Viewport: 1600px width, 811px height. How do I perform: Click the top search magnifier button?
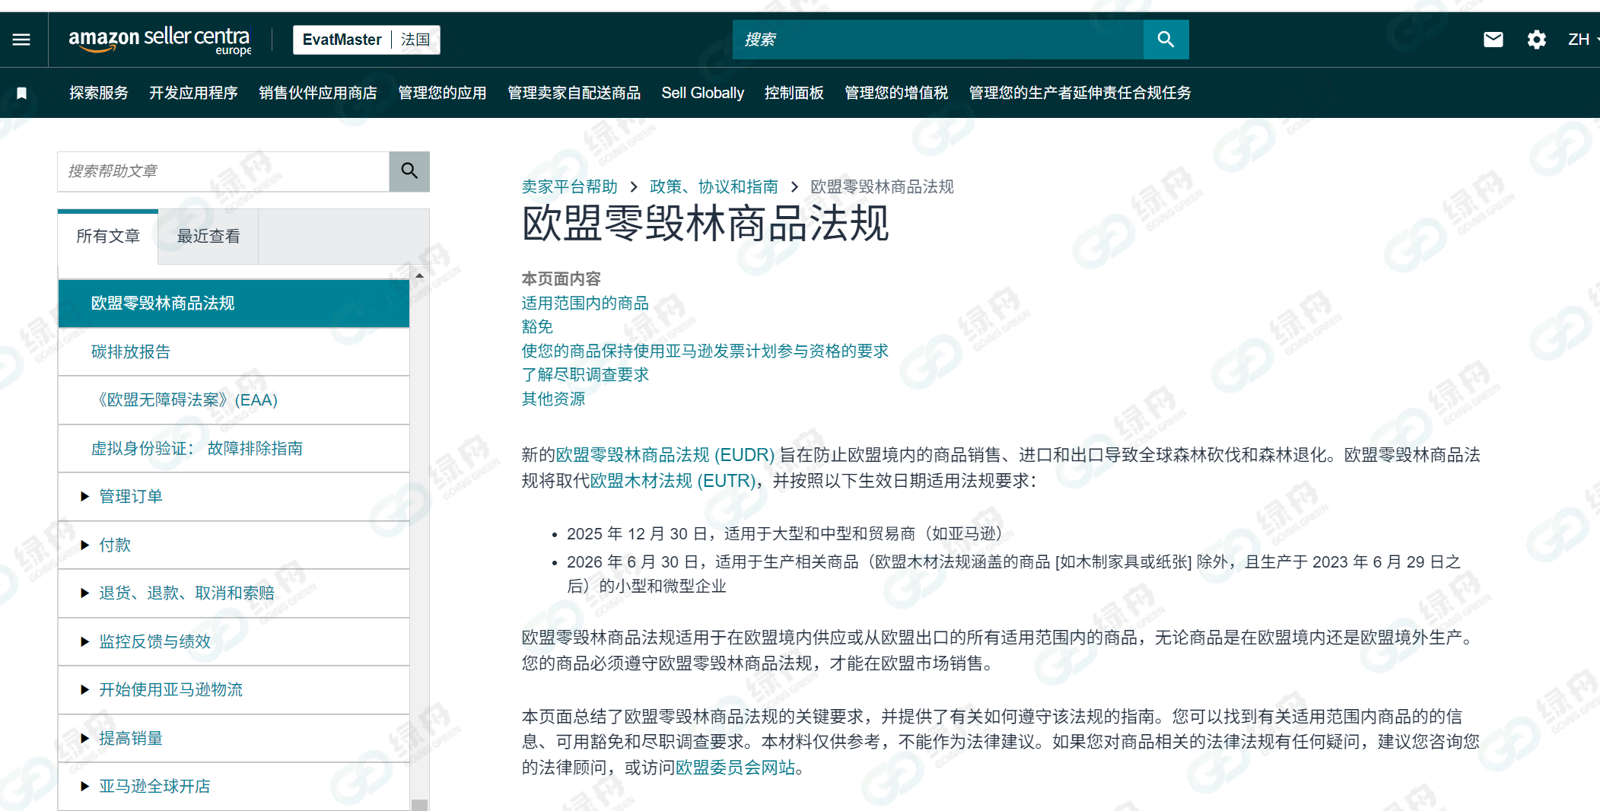[x=1166, y=39]
